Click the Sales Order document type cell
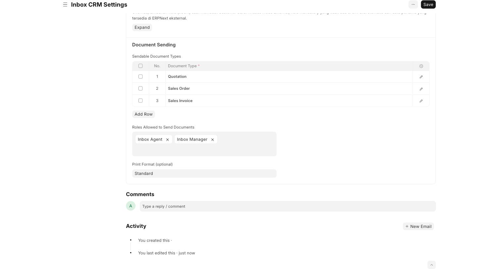 289,88
